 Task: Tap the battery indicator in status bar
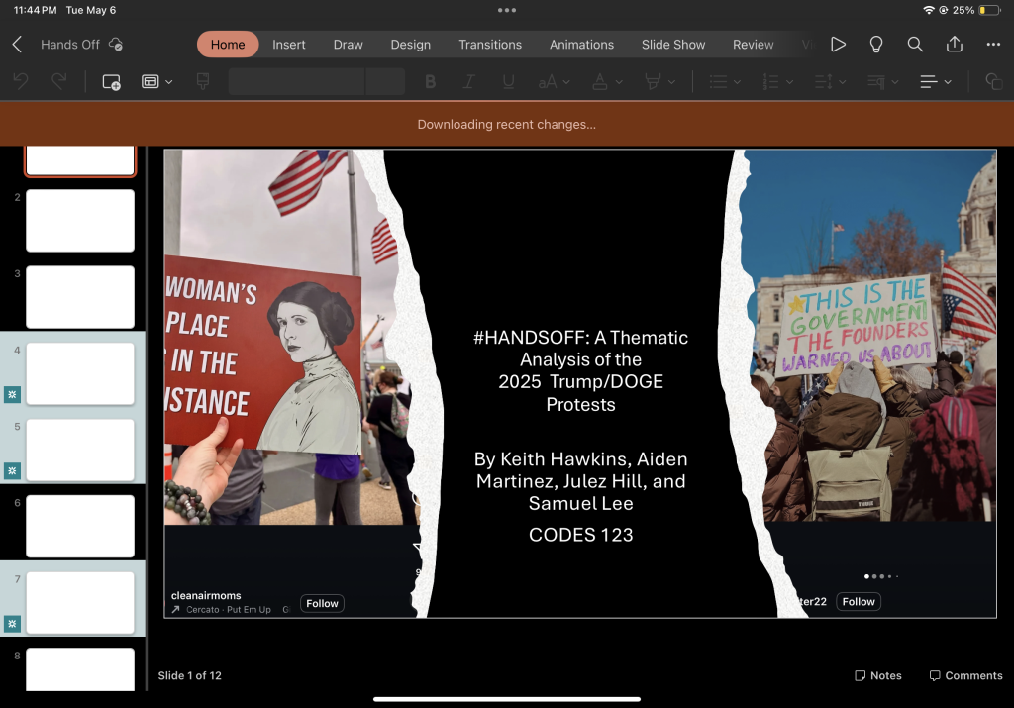coord(990,10)
